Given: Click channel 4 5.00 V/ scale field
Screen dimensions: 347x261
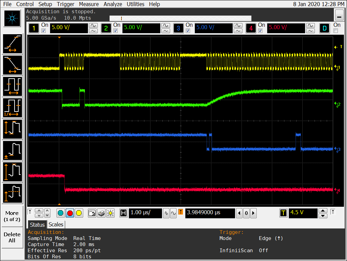Looking at the screenshot, I should 286,28.
